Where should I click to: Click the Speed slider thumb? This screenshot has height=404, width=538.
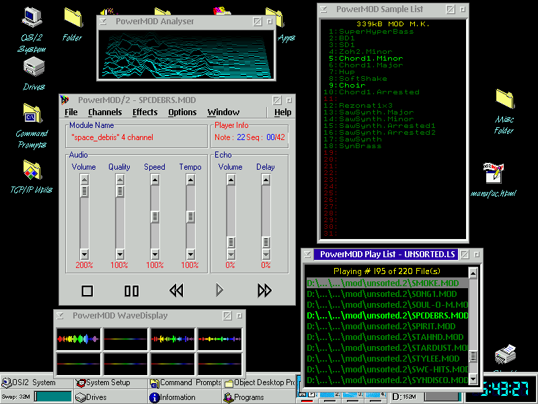155,217
